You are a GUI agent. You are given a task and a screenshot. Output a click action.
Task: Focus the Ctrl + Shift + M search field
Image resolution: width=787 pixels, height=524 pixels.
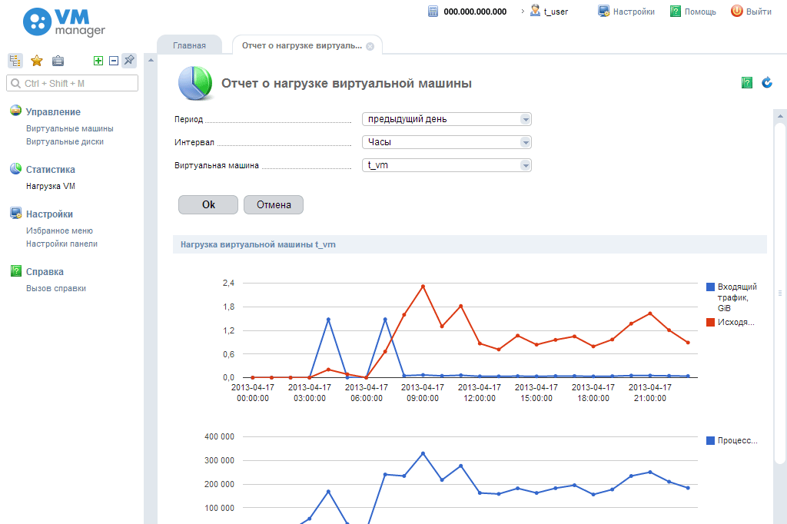click(x=72, y=83)
